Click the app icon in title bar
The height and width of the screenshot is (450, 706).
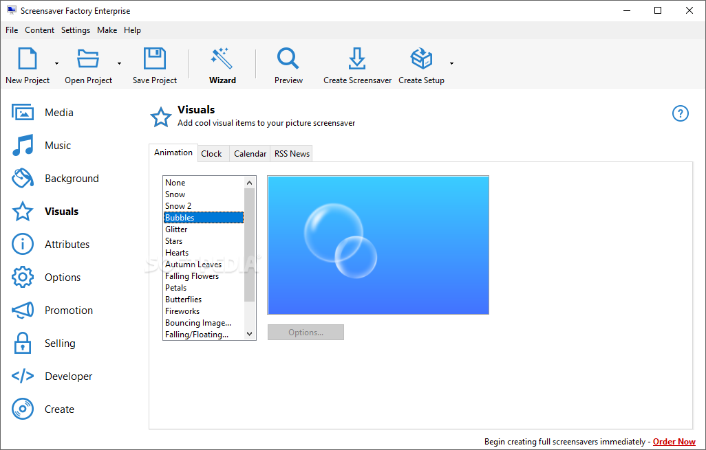tap(12, 10)
